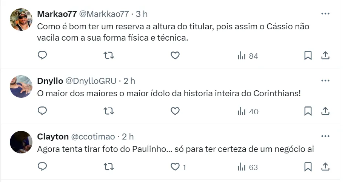Viewport: 345px width, 182px height.
Task: View analytics on Markao77's tweet
Action: pos(247,56)
